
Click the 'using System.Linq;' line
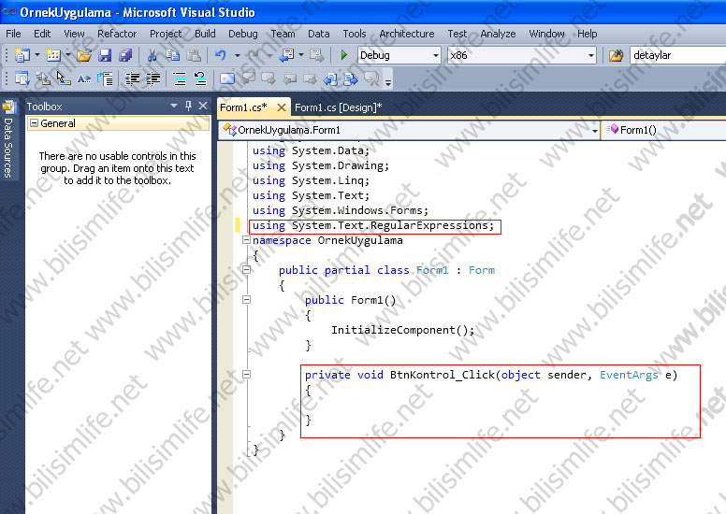tap(311, 180)
